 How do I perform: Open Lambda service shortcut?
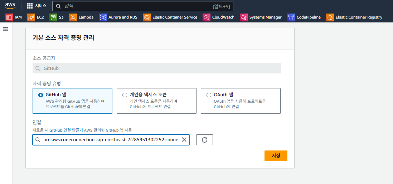pyautogui.click(x=82, y=17)
